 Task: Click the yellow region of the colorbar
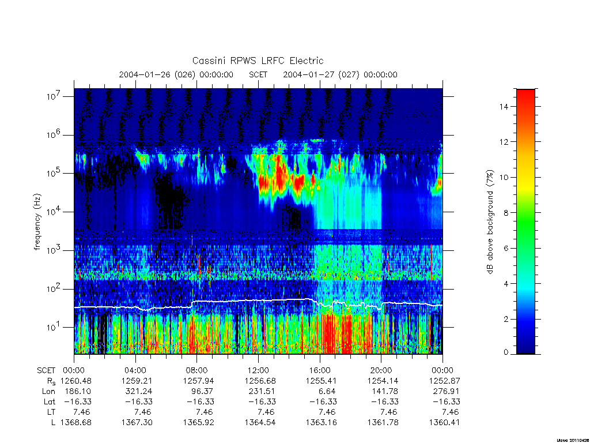click(525, 185)
